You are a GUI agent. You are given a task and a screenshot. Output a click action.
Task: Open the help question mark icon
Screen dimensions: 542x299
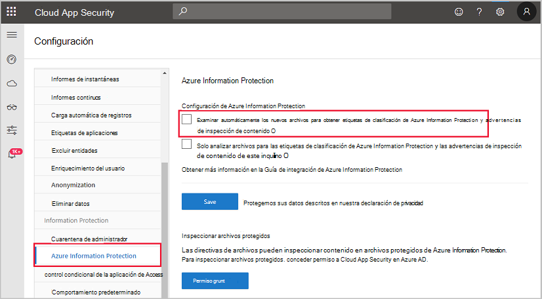(x=479, y=12)
